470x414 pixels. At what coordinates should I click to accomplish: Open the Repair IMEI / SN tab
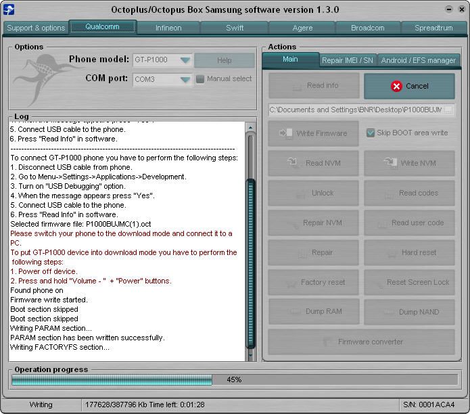[348, 61]
